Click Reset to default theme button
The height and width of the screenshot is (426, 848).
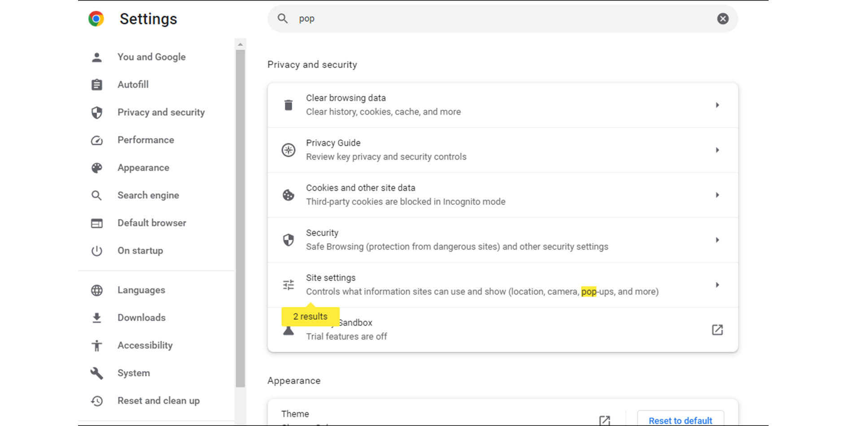coord(680,420)
